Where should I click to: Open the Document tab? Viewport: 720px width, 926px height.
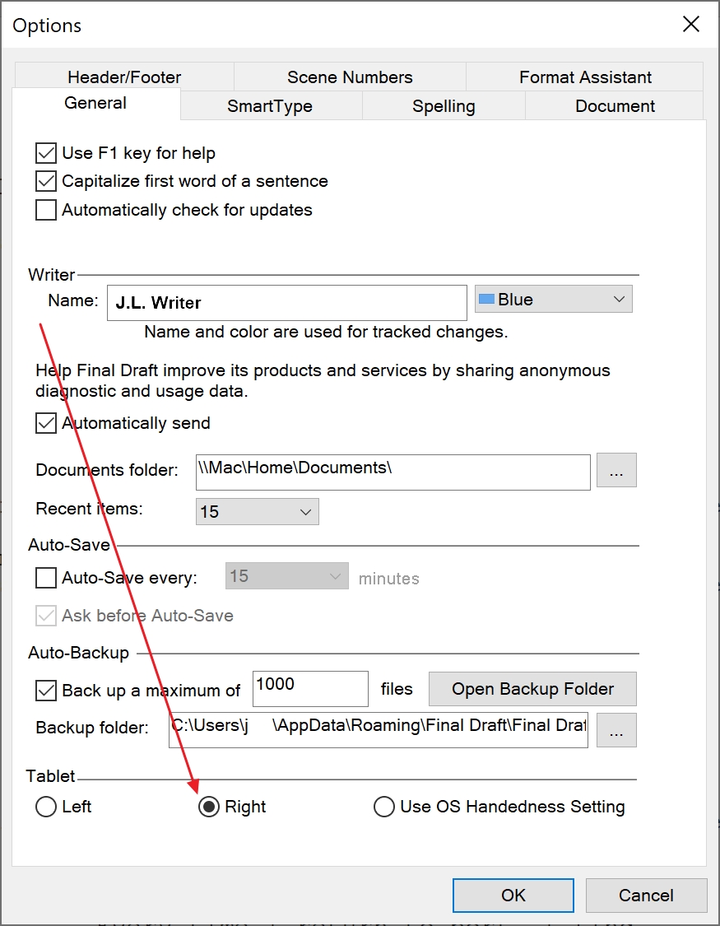[615, 106]
